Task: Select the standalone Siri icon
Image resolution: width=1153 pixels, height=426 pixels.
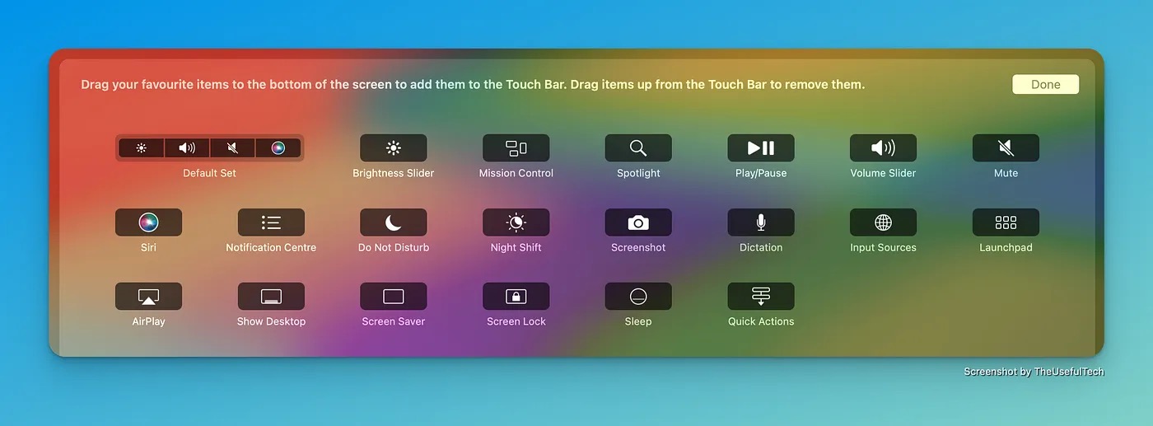Action: [148, 222]
